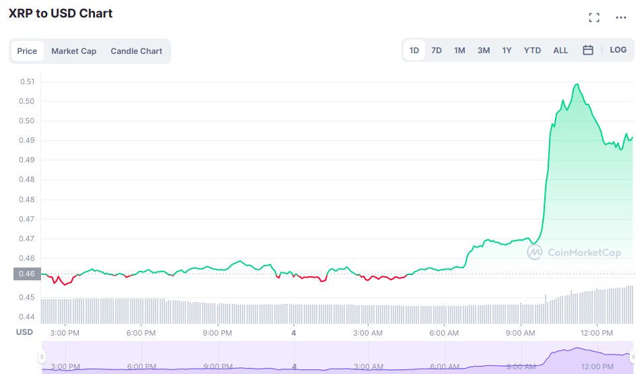Toggle the LOG scale button
644x374 pixels.
click(x=618, y=50)
